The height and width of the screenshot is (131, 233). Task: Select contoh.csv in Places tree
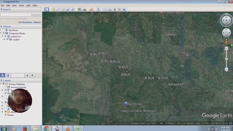16,36
